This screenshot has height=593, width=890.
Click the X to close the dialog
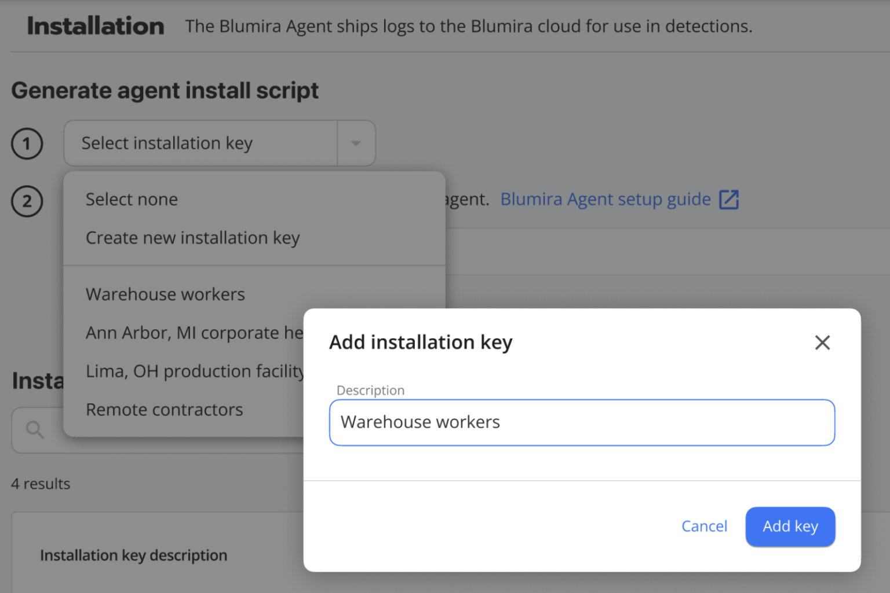pos(822,342)
